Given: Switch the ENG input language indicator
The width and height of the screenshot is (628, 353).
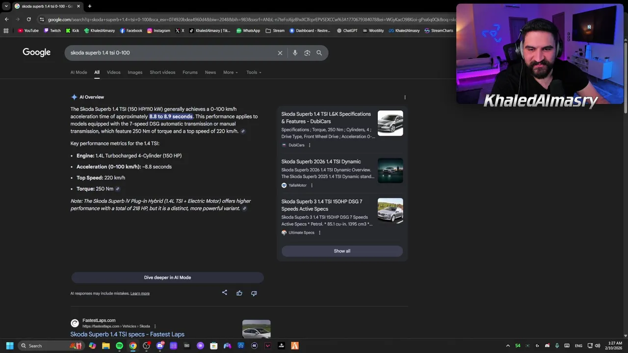Looking at the screenshot, I should [x=578, y=346].
